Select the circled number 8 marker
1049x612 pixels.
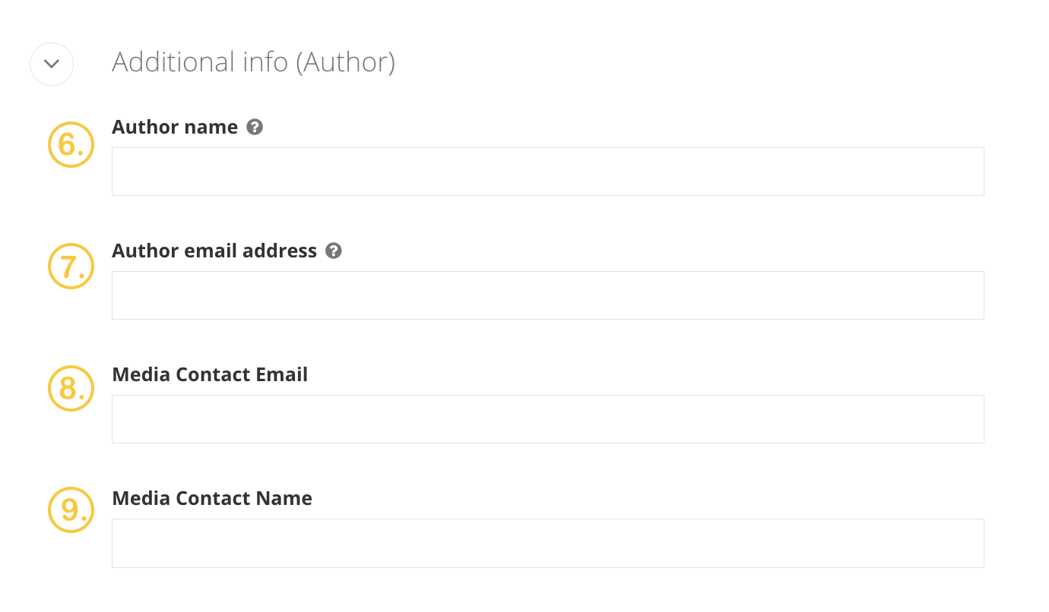(x=71, y=389)
